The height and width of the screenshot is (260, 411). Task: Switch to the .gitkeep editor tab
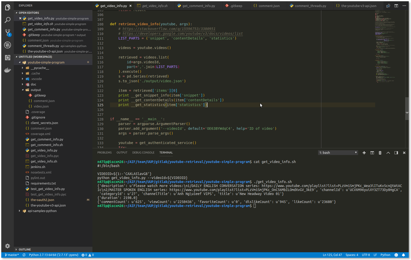(236, 6)
